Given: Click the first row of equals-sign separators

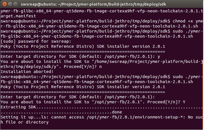Looking at the screenshot, I should pyautogui.click(x=83, y=51).
